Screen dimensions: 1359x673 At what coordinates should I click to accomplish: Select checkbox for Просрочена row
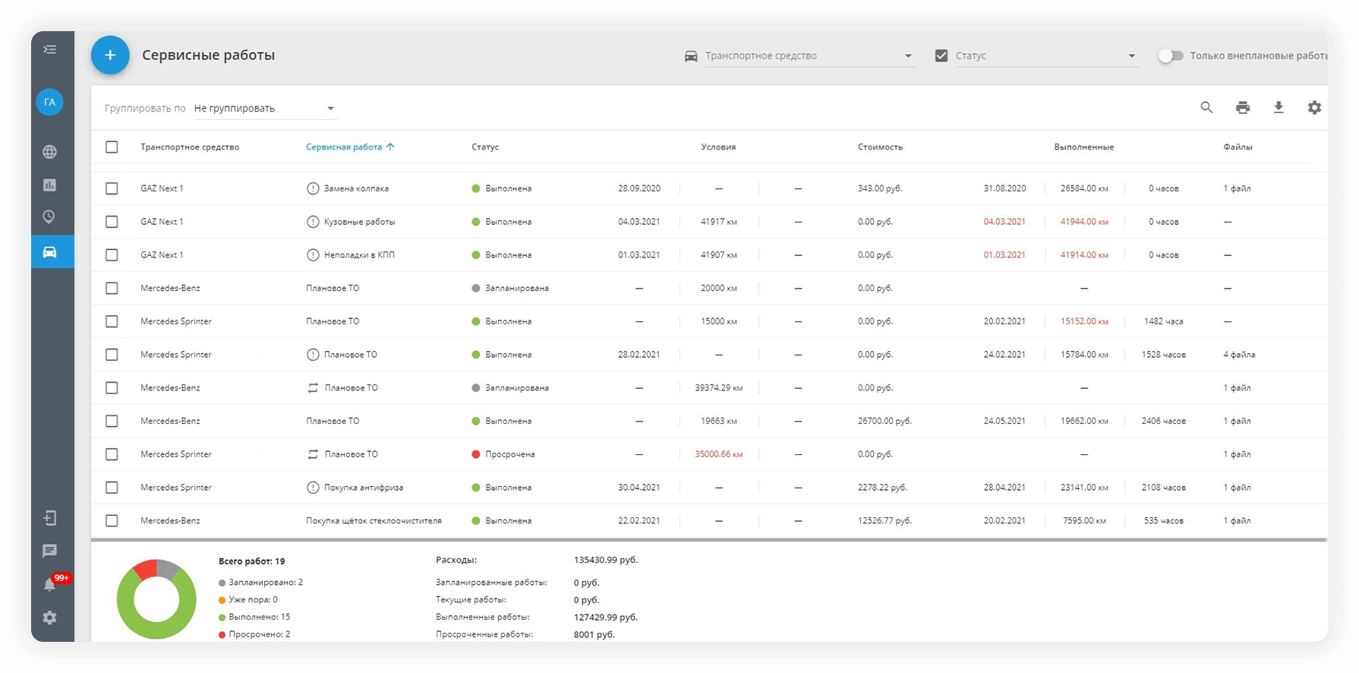(x=112, y=454)
